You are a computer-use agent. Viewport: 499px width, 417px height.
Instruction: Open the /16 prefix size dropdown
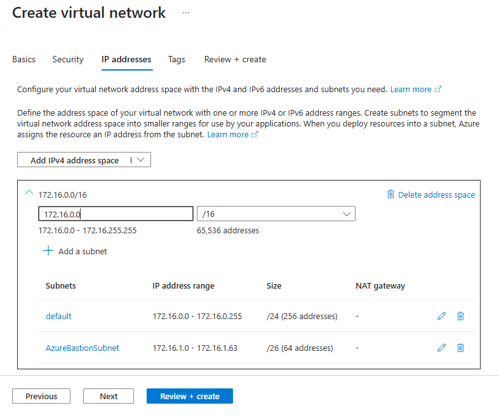point(276,214)
